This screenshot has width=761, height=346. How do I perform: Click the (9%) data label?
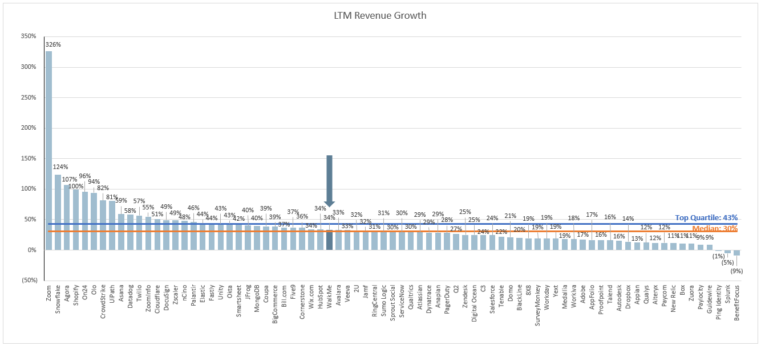coord(736,271)
